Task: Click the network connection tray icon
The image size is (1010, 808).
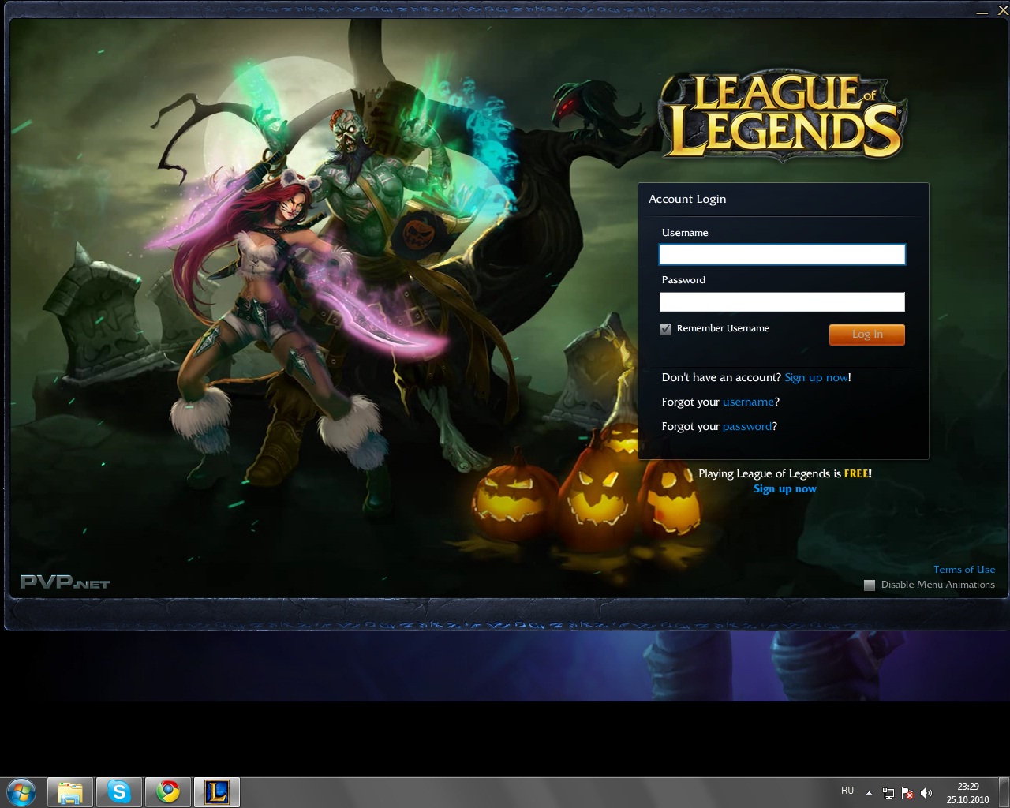Action: pos(888,792)
